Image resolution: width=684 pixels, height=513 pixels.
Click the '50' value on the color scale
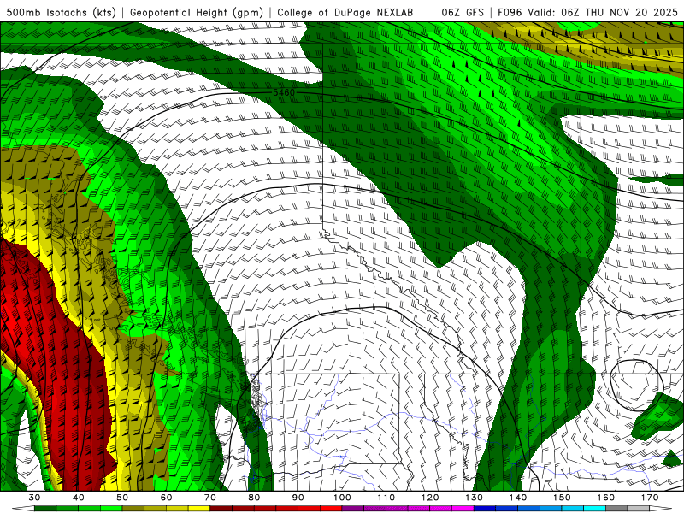[122, 498]
